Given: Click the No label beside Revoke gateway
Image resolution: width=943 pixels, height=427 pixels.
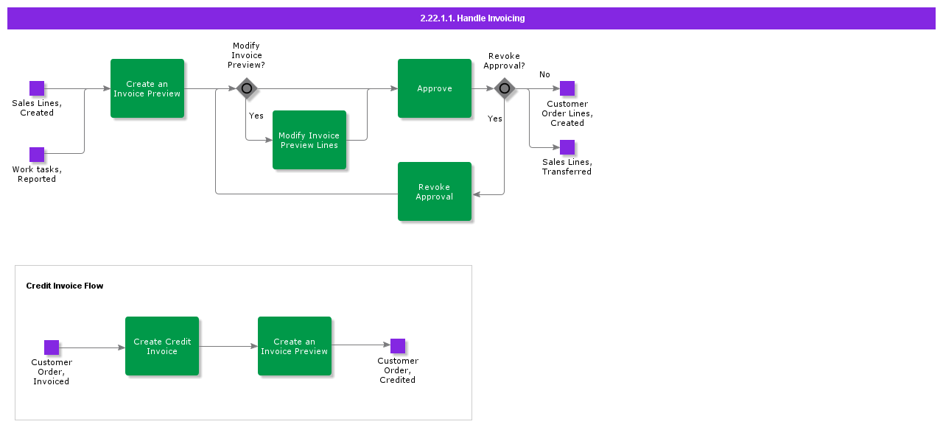Looking at the screenshot, I should (544, 74).
